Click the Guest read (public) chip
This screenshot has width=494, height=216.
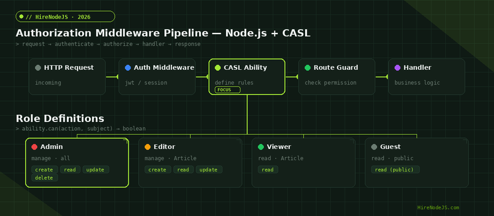(x=395, y=170)
